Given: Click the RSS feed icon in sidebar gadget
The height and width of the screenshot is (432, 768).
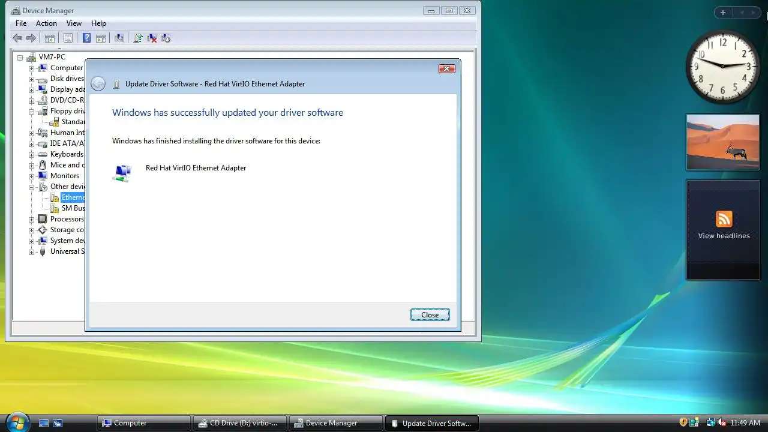Looking at the screenshot, I should 724,219.
